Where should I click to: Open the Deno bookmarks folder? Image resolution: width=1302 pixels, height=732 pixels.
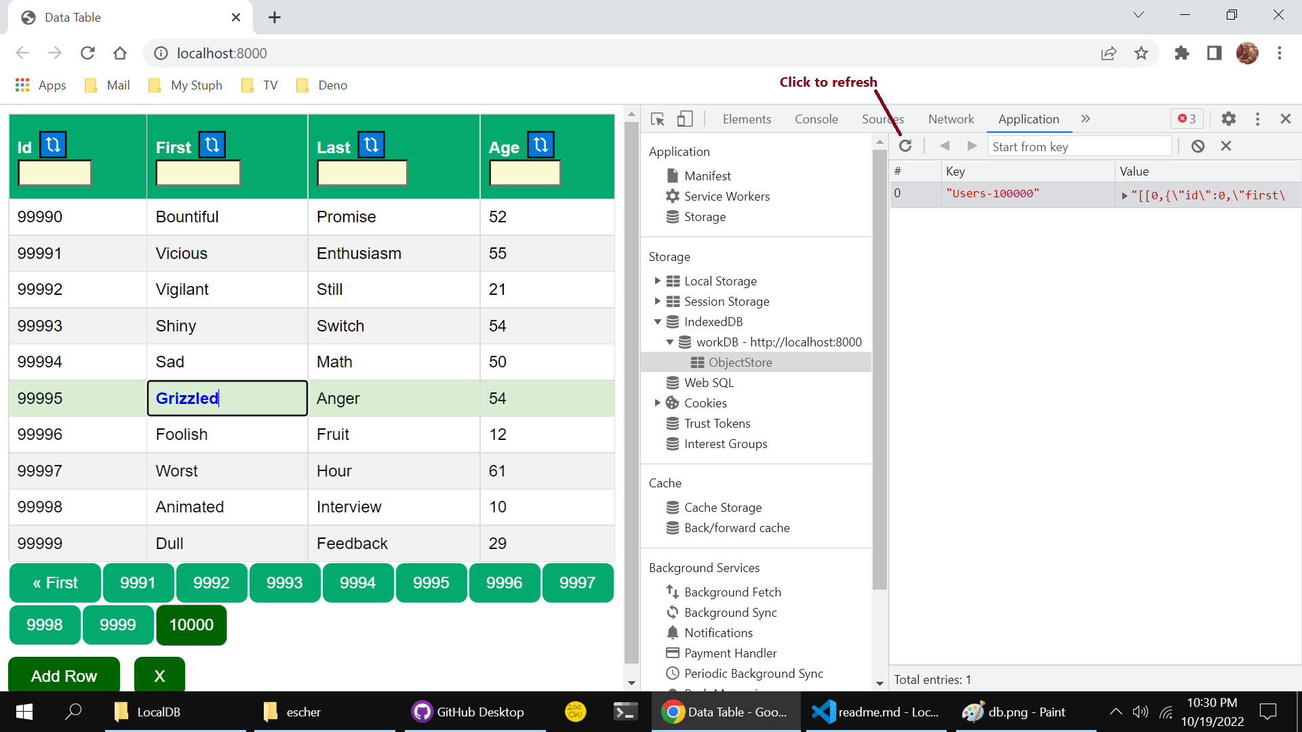(322, 85)
